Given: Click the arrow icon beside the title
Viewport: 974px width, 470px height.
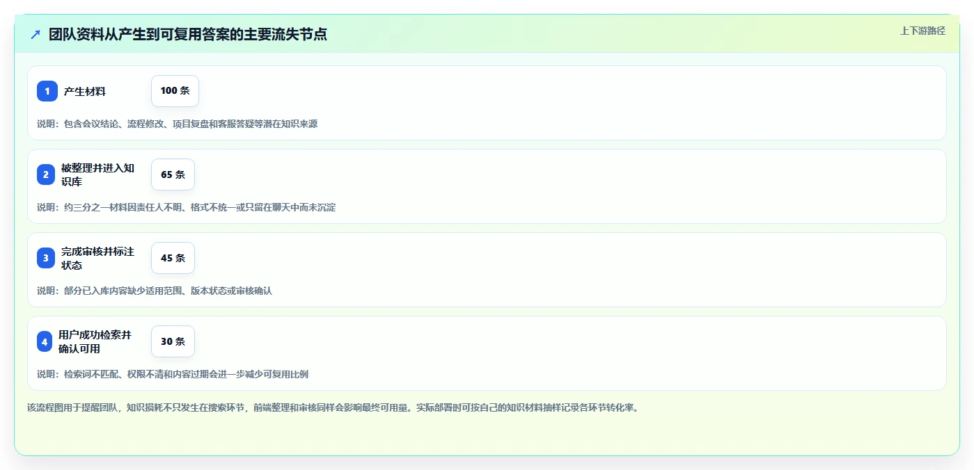Looking at the screenshot, I should 36,34.
